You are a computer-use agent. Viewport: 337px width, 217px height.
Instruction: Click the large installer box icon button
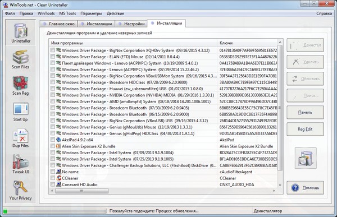tap(306, 158)
